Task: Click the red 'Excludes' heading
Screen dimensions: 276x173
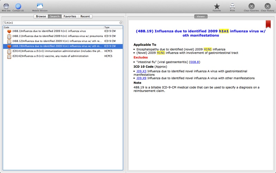Action: (140, 57)
